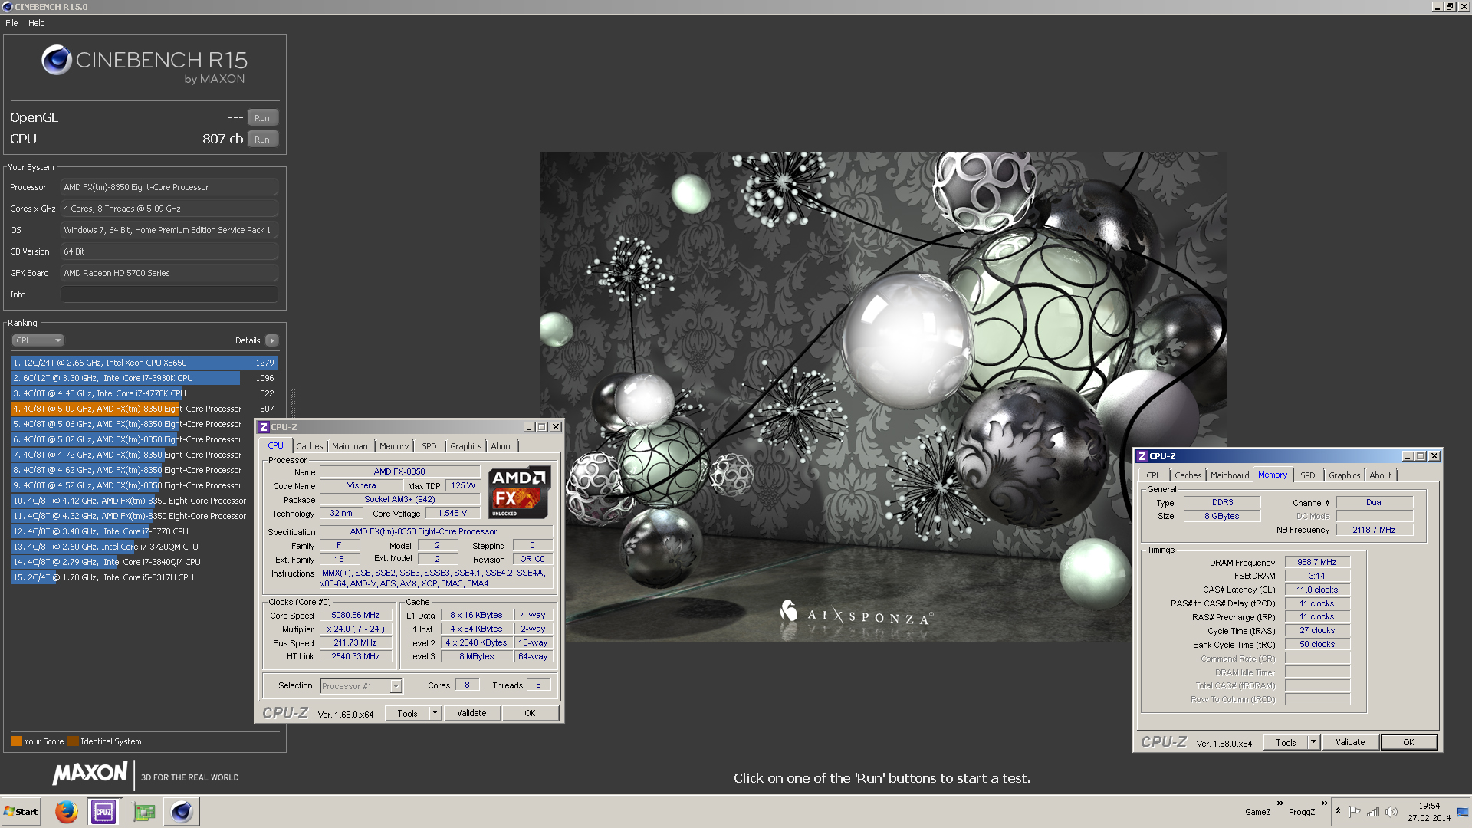The height and width of the screenshot is (828, 1472).
Task: Click the Windows Start button
Action: point(21,812)
